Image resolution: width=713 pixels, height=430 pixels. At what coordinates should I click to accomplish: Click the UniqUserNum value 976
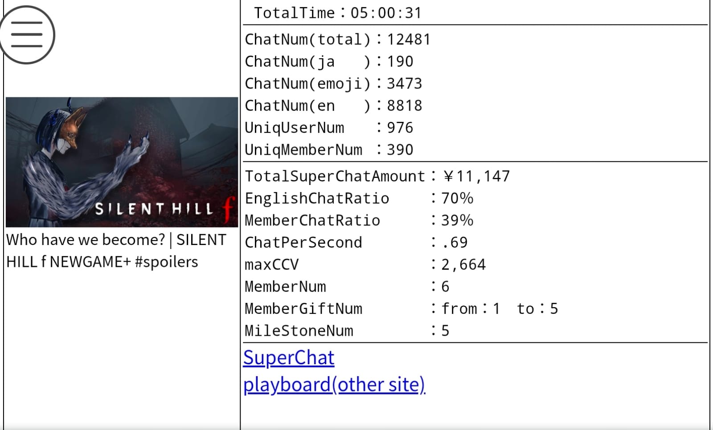coord(400,128)
